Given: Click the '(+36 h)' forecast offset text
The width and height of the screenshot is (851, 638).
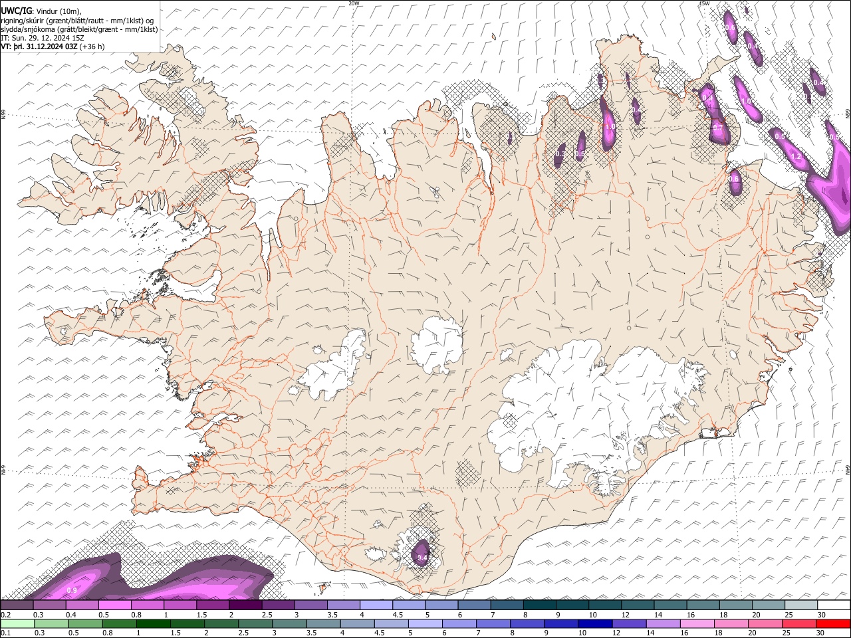Looking at the screenshot, I should (x=92, y=47).
